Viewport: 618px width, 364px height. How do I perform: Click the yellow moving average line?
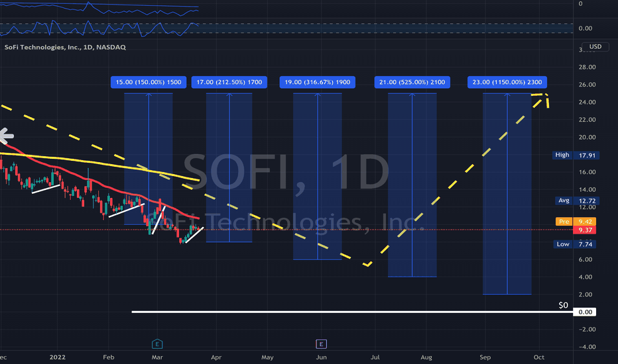99,163
